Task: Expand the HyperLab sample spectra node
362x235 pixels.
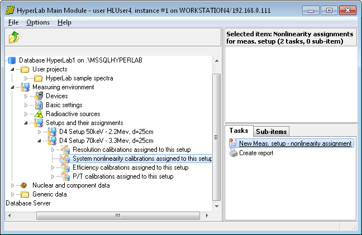Action: coord(26,78)
